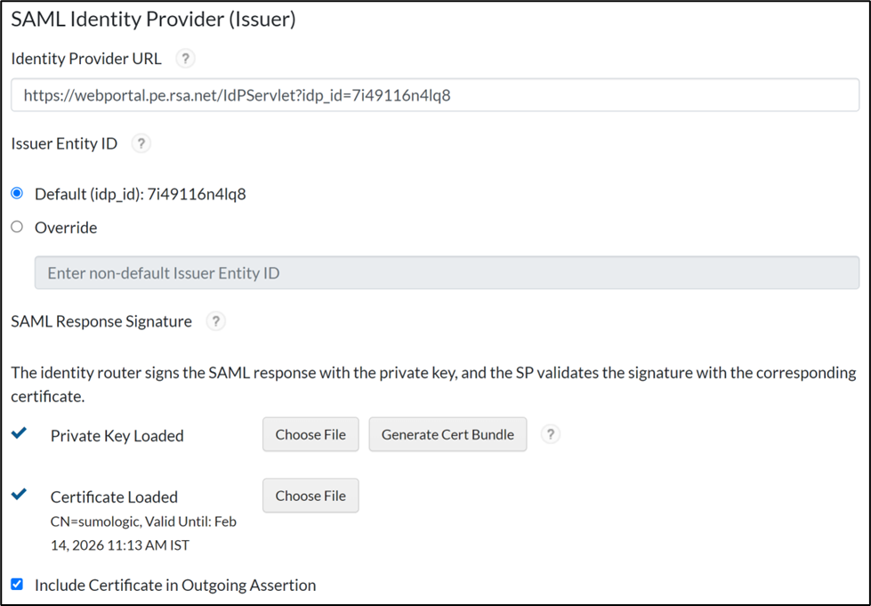Click help icon beside Identity Provider URL
This screenshot has height=606, width=871.
184,59
